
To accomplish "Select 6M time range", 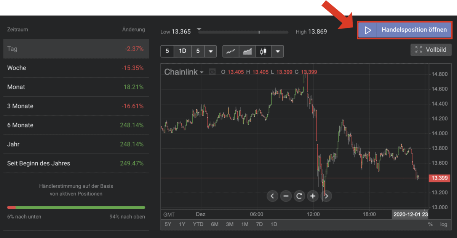I will click(215, 224).
